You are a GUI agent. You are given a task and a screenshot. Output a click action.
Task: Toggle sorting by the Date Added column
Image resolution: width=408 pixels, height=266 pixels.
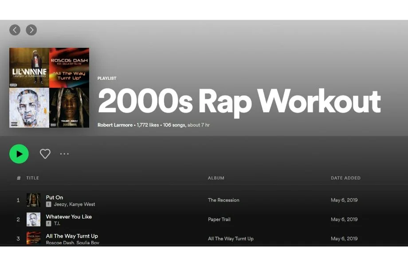345,178
